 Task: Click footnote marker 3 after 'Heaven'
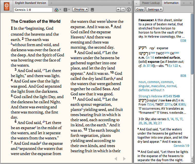[x=85, y=37]
